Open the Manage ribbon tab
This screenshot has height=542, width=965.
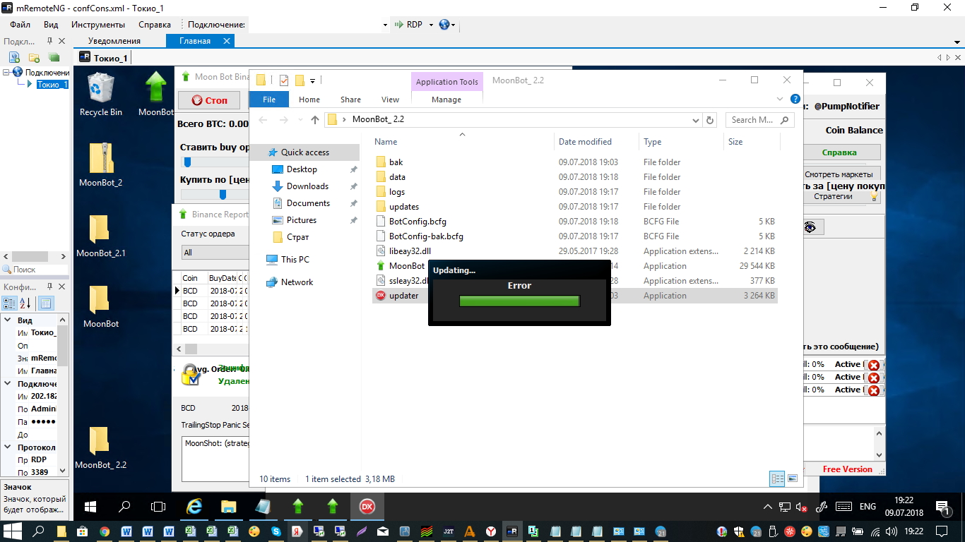click(x=446, y=100)
